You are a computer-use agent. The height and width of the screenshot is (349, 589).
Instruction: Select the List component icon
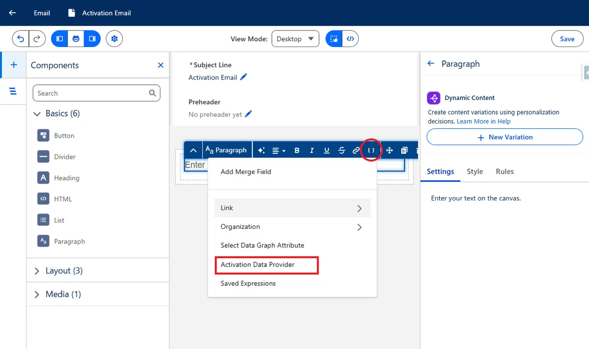[43, 220]
